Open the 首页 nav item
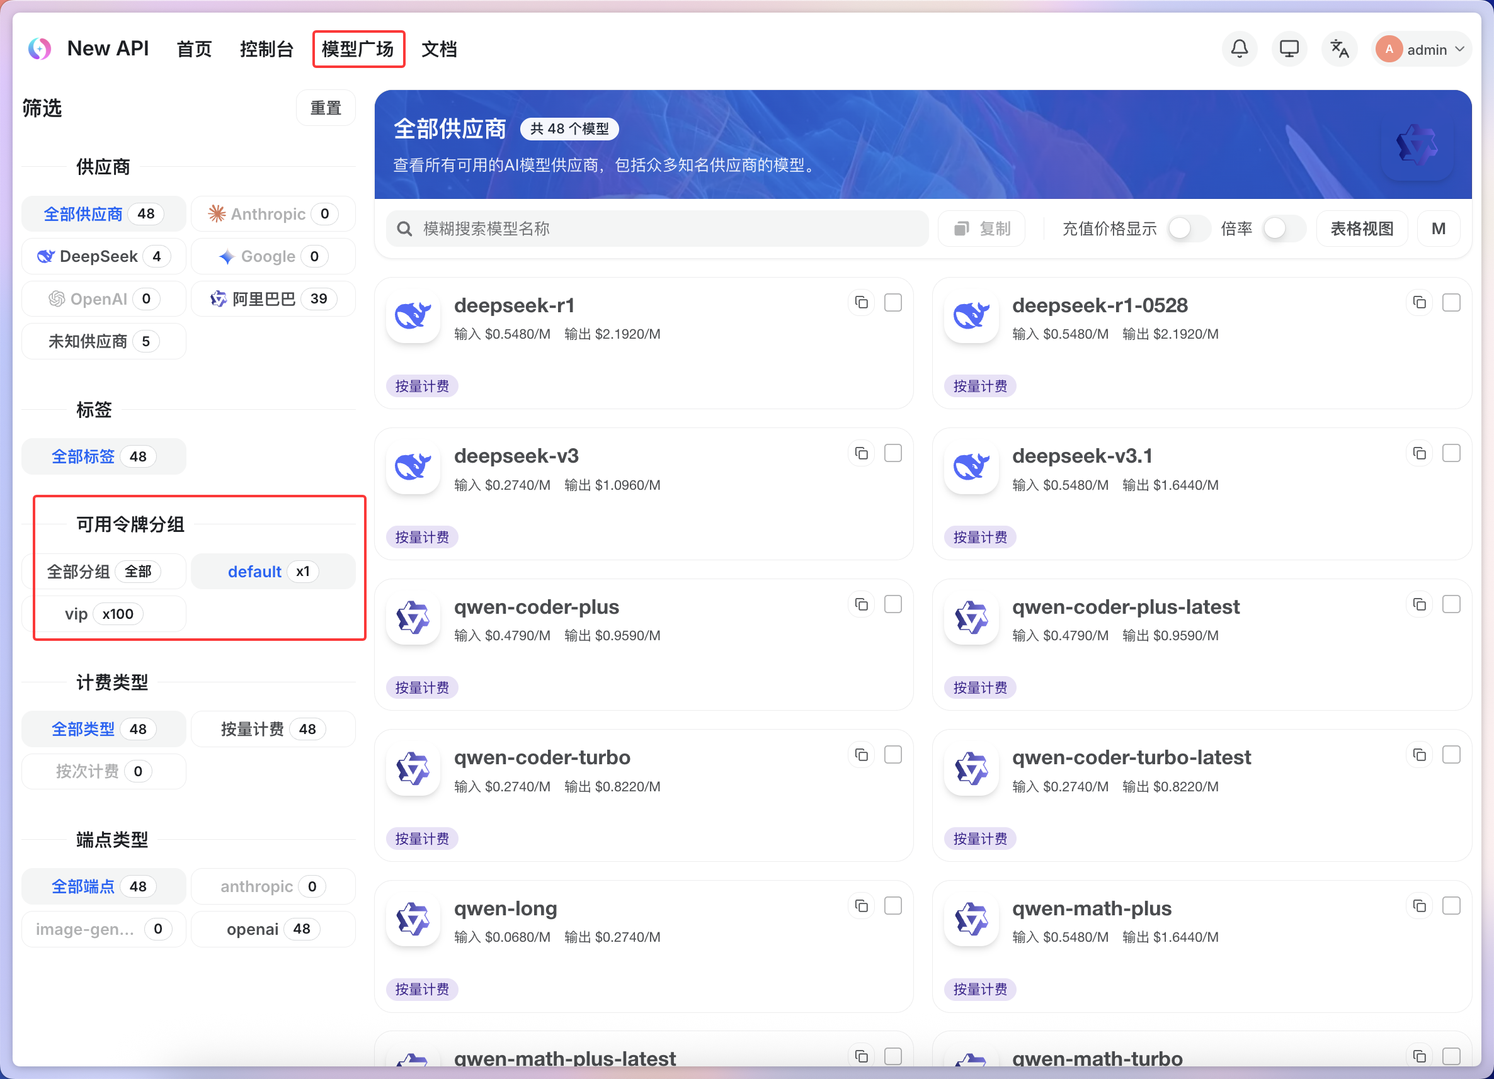1494x1079 pixels. tap(195, 49)
